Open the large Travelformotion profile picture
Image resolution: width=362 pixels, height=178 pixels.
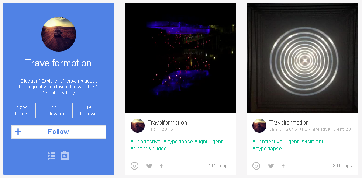coord(59,34)
